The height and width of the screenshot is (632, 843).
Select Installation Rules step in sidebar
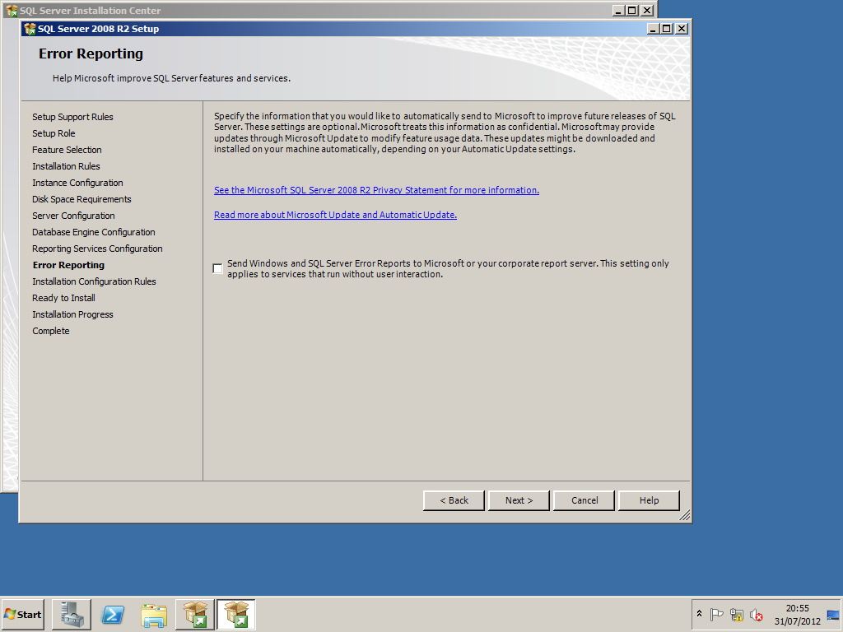coord(66,166)
